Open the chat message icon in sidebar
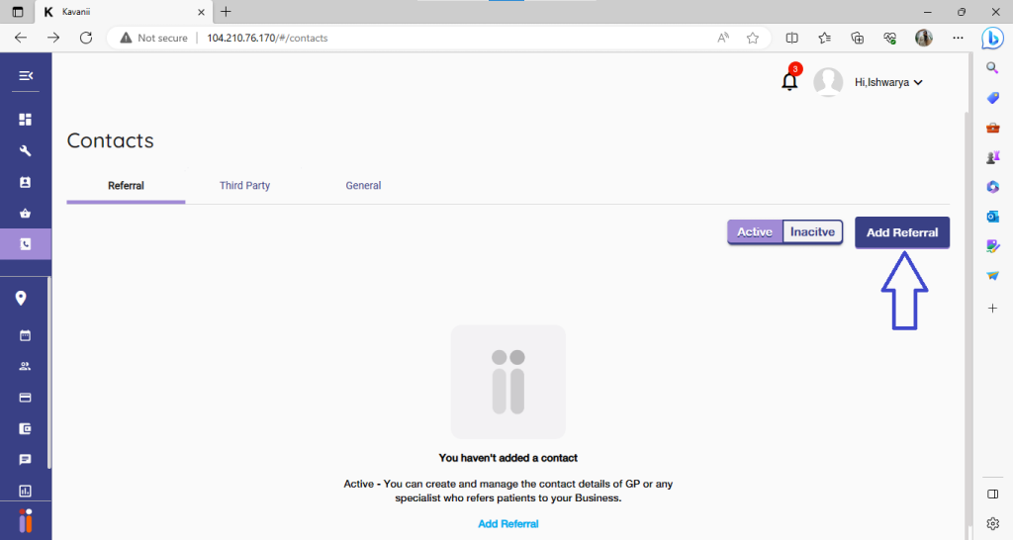This screenshot has width=1013, height=540. (x=26, y=460)
